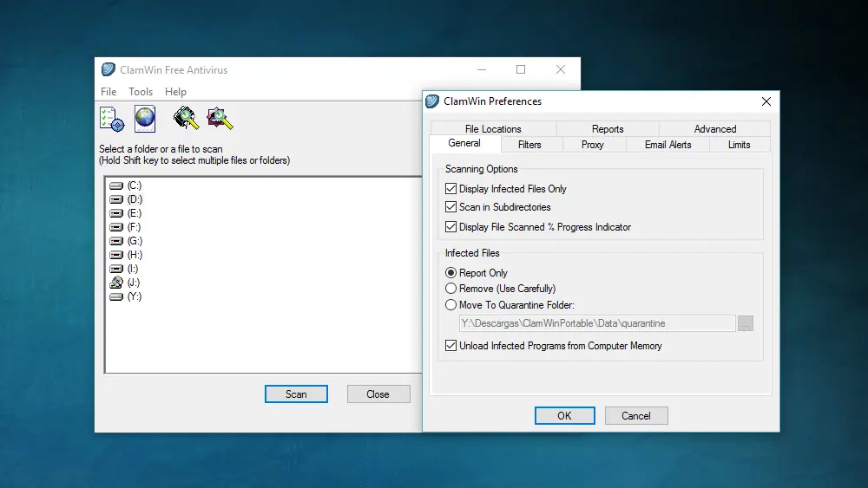Select the (H:) drive icon
The image size is (868, 488).
pos(116,255)
